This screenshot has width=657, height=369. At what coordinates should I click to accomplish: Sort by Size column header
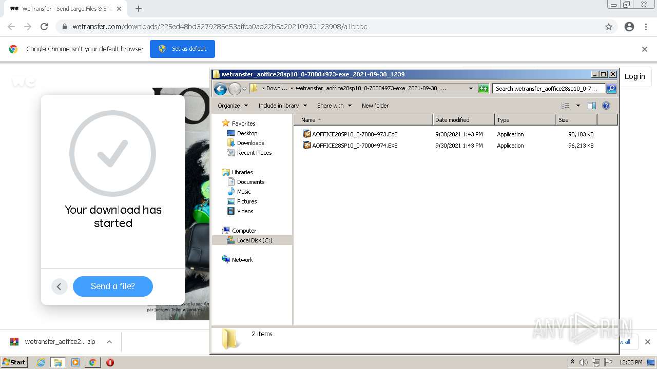(577, 120)
